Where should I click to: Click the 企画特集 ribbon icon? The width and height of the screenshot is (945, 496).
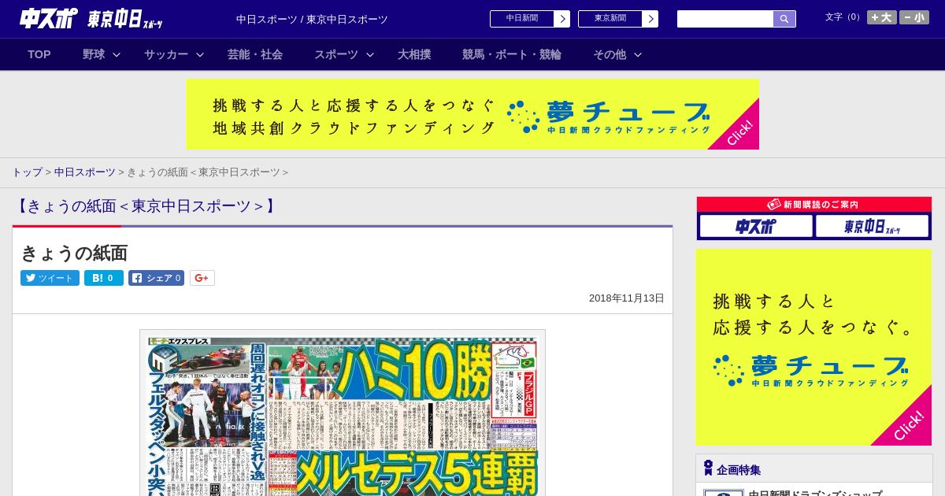[708, 468]
